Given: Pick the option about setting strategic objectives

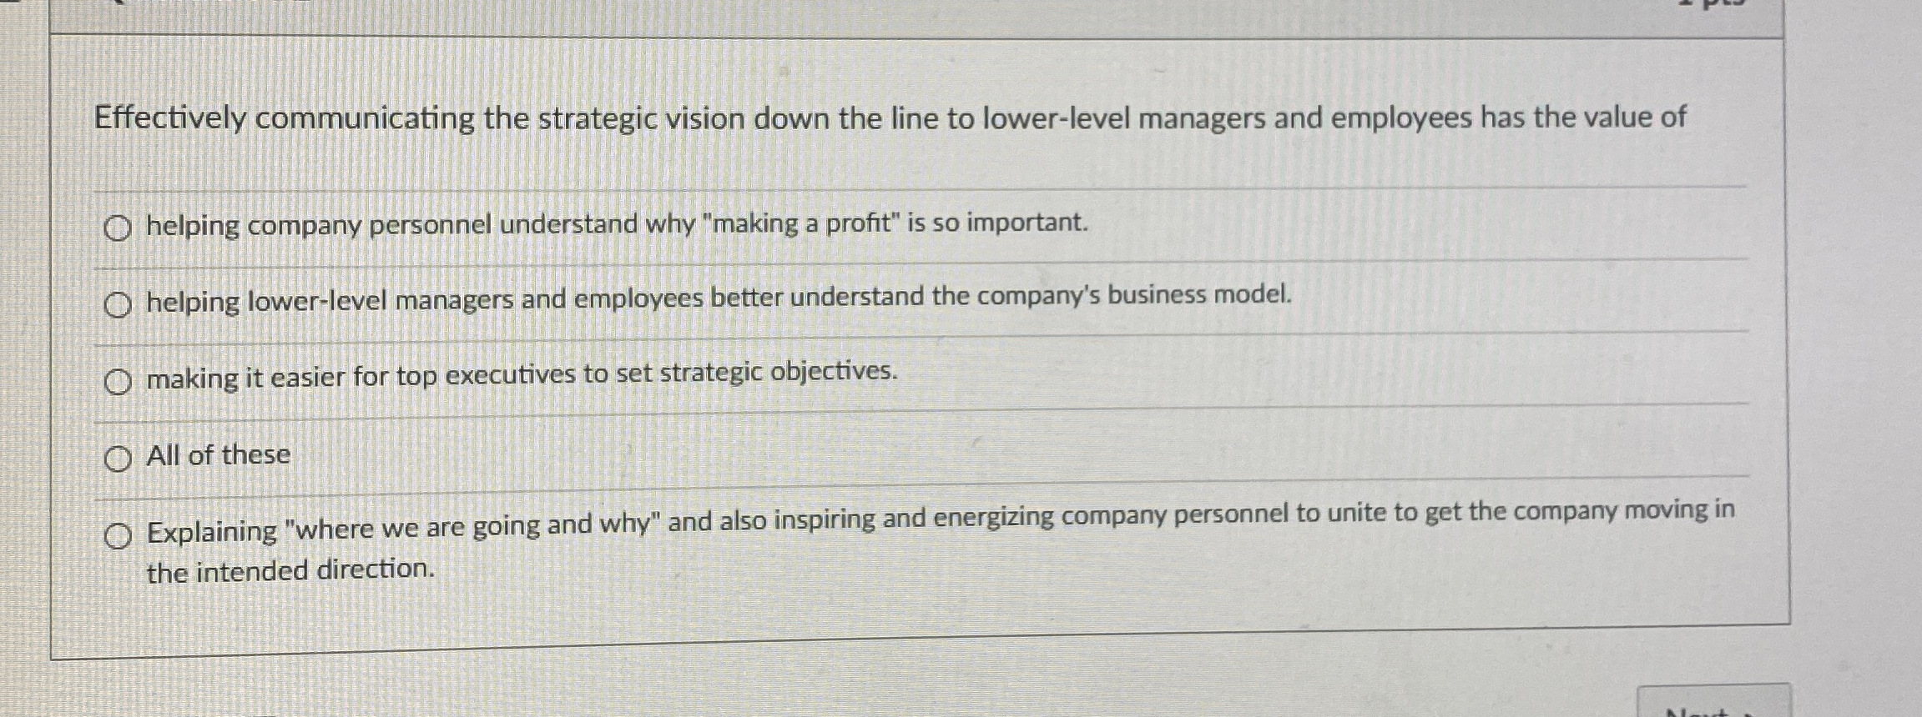Looking at the screenshot, I should coord(118,382).
